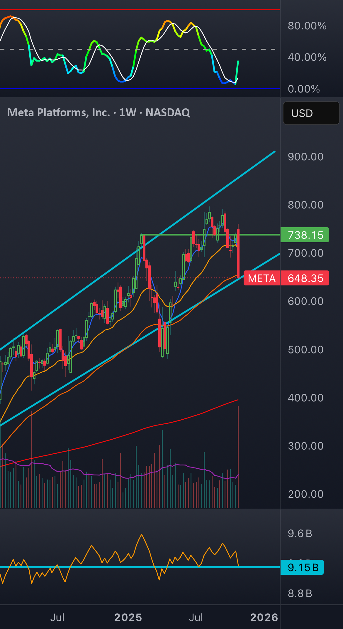343x629 pixels.
Task: Click the 2026 time axis label
Action: (264, 618)
